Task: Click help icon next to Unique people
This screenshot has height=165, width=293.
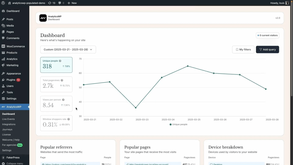Action: point(60,61)
